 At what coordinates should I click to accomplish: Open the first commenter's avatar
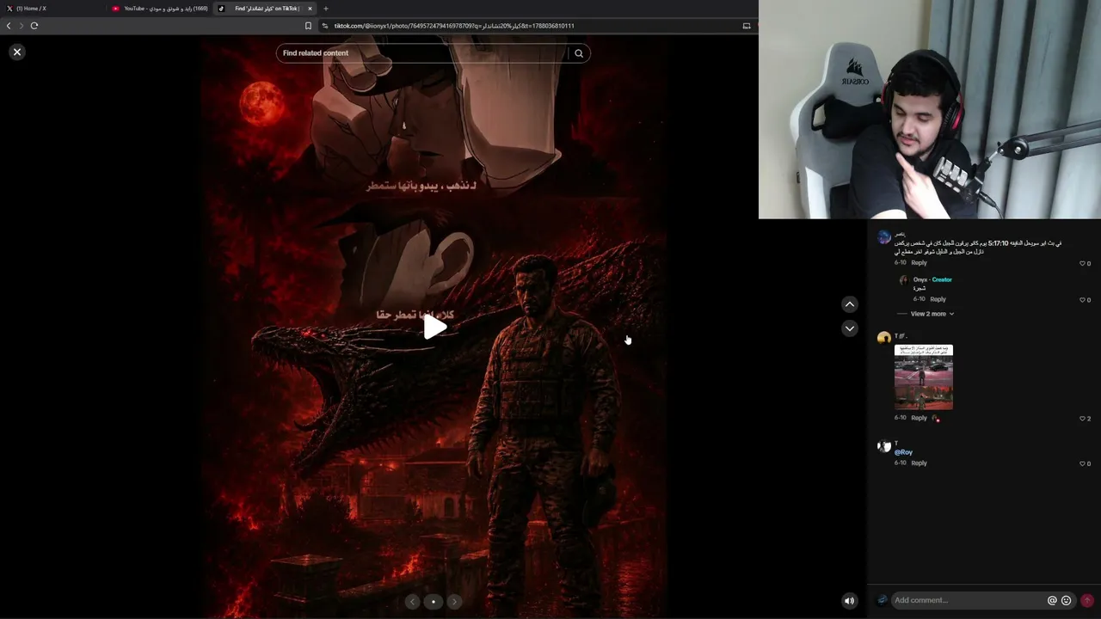883,237
